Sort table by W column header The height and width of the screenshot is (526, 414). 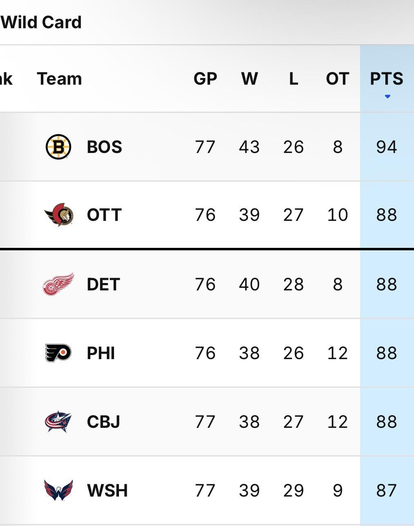(249, 79)
